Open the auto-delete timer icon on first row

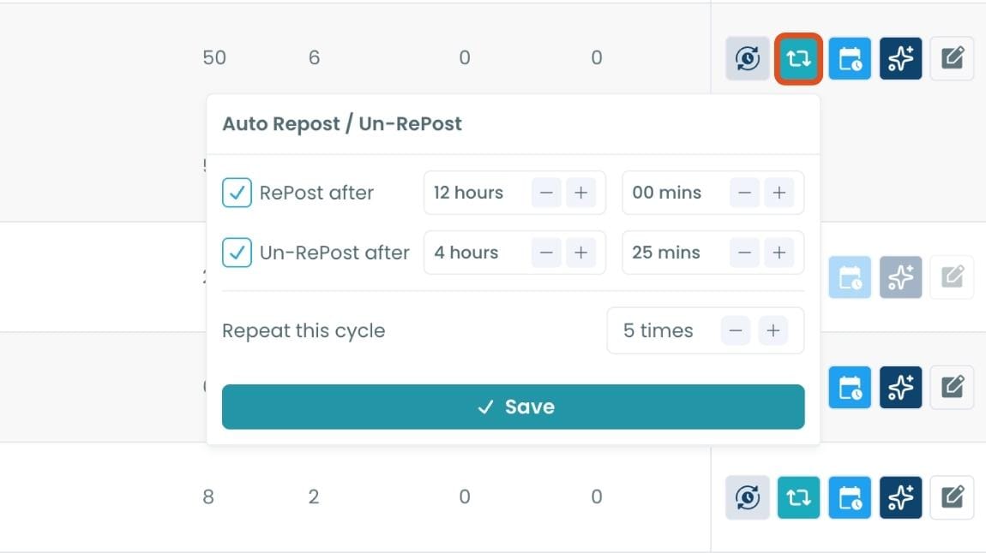click(x=747, y=58)
